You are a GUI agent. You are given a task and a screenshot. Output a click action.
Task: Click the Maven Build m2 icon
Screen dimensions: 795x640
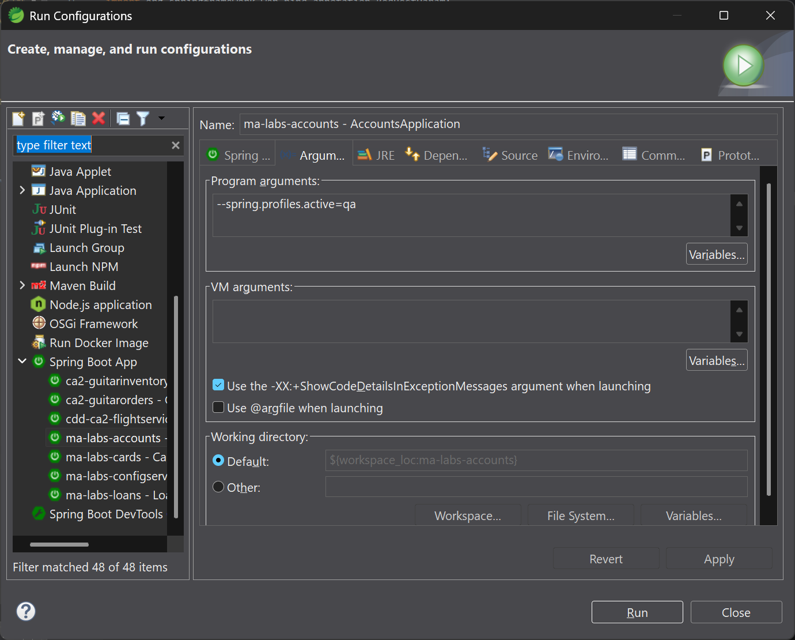tap(39, 285)
